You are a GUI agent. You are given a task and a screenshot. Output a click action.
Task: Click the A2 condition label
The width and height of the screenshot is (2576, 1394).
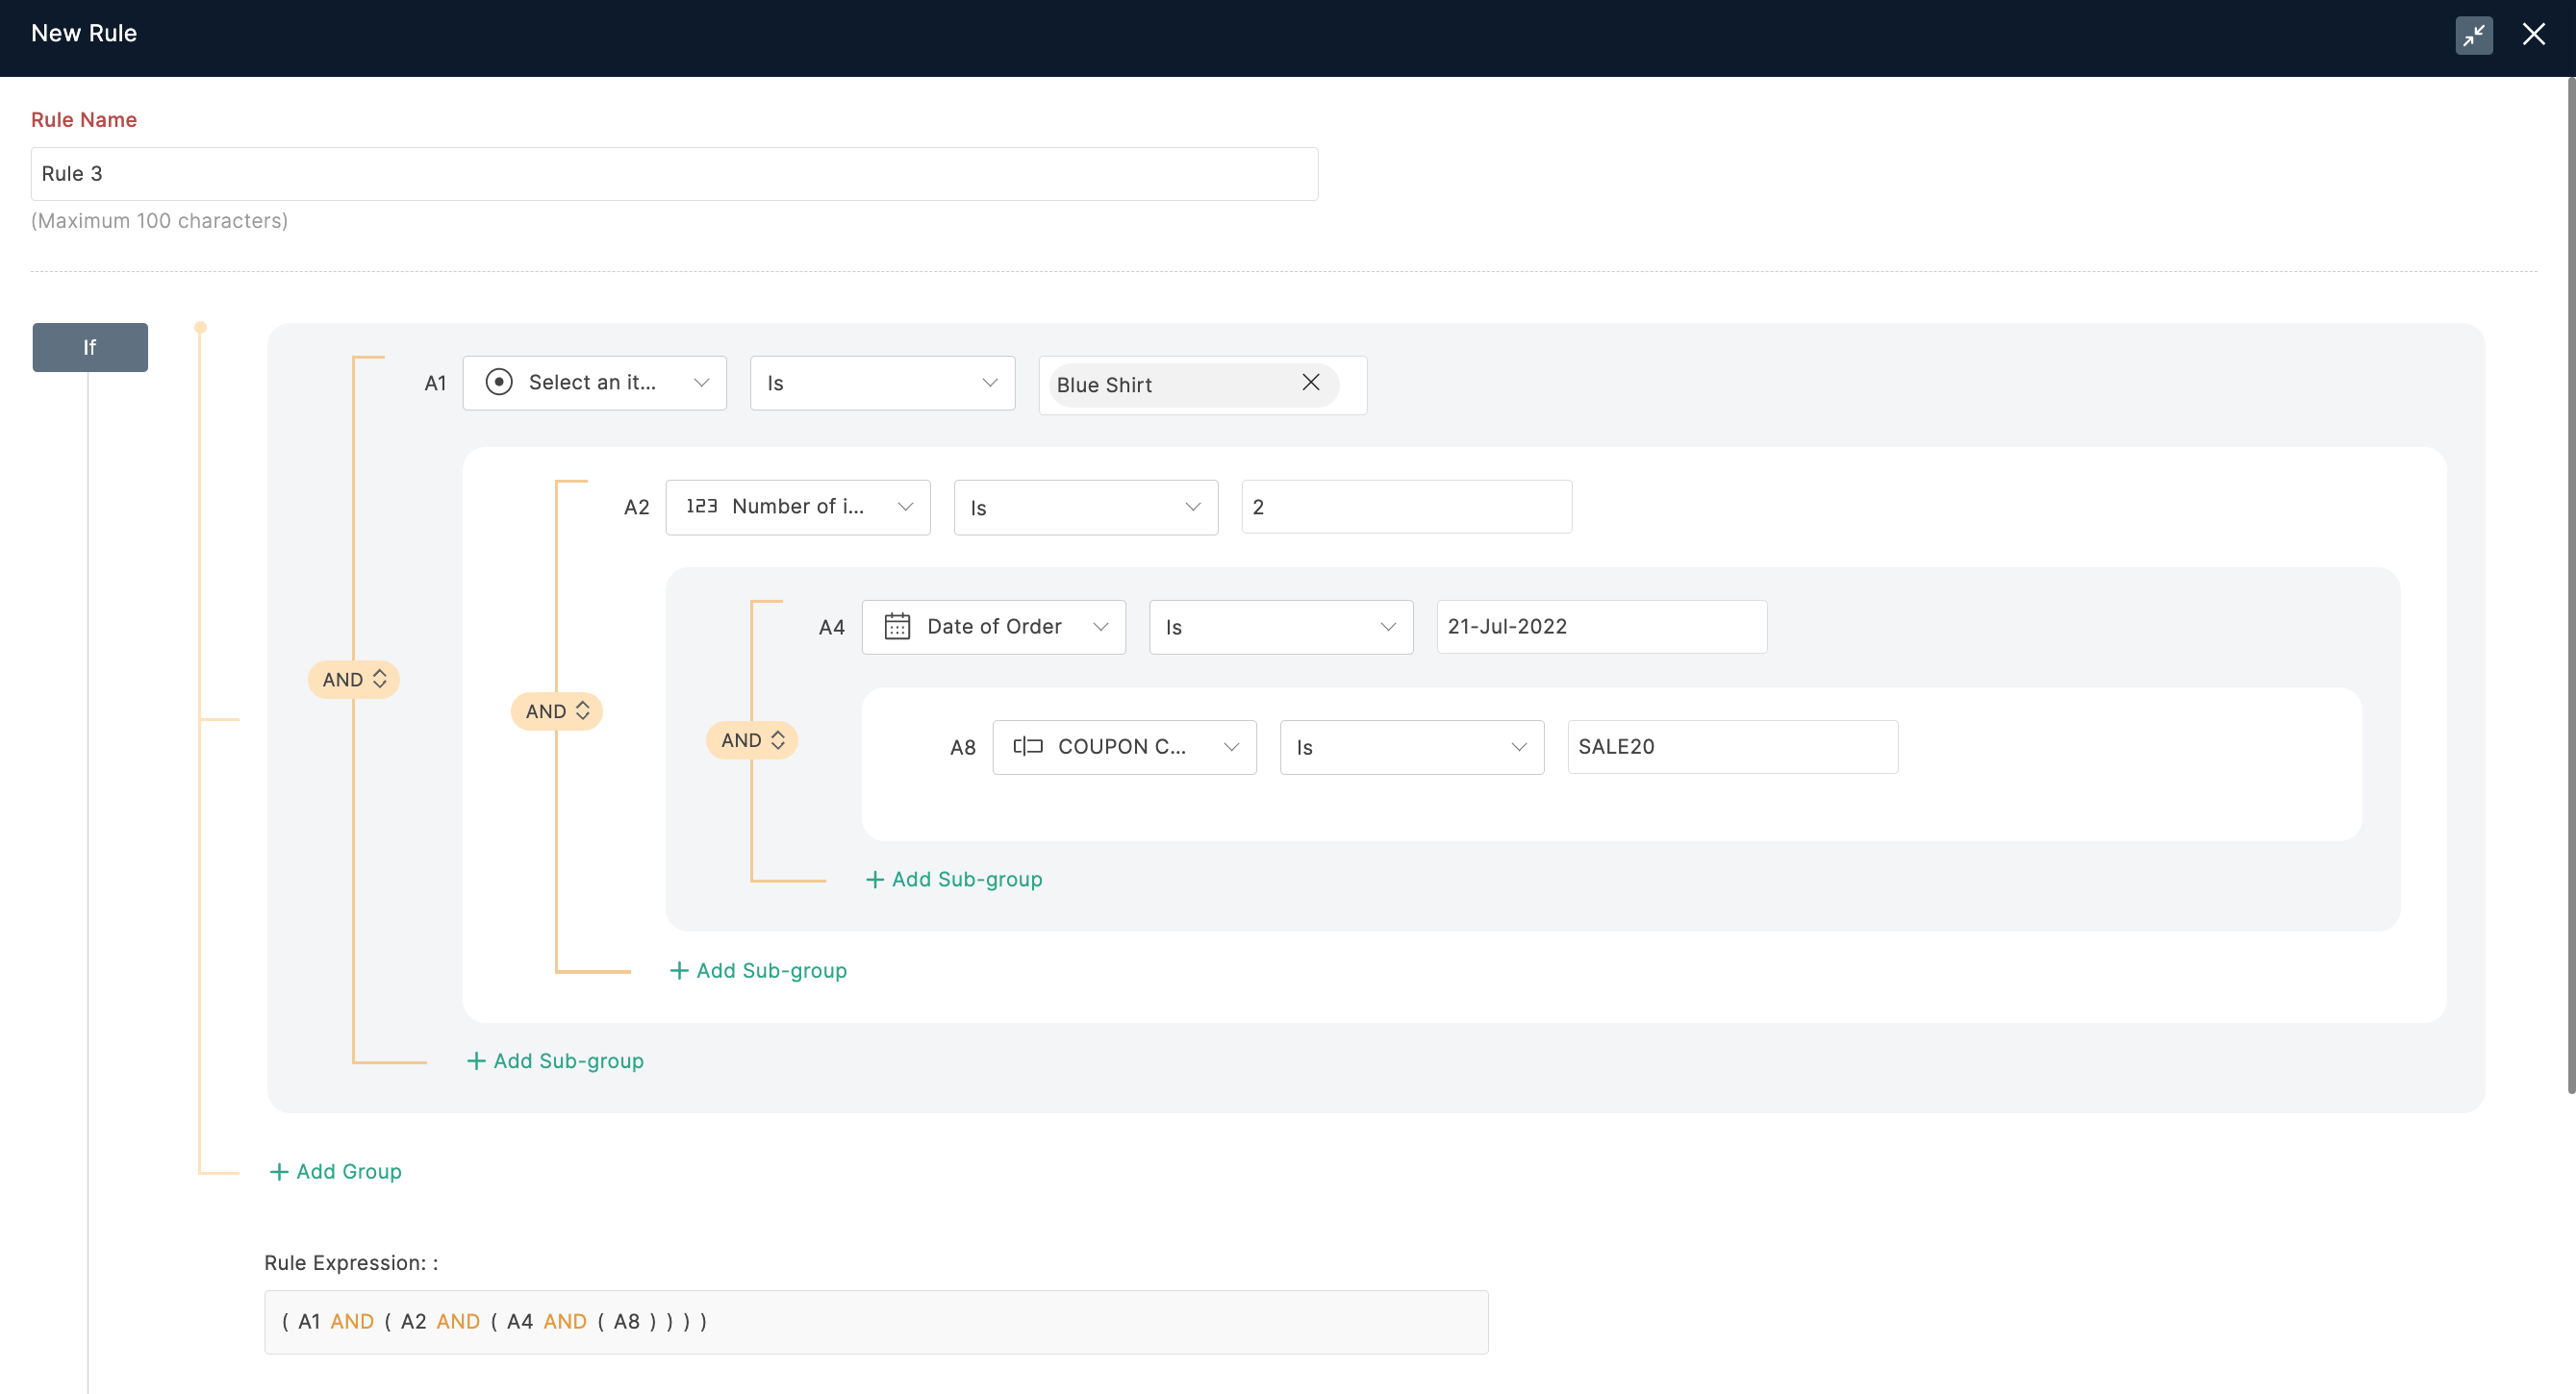(x=636, y=507)
